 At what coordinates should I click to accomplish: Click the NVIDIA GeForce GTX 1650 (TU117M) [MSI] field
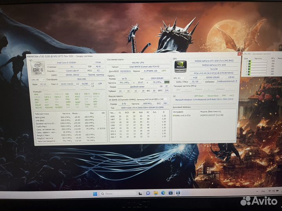click(x=214, y=61)
